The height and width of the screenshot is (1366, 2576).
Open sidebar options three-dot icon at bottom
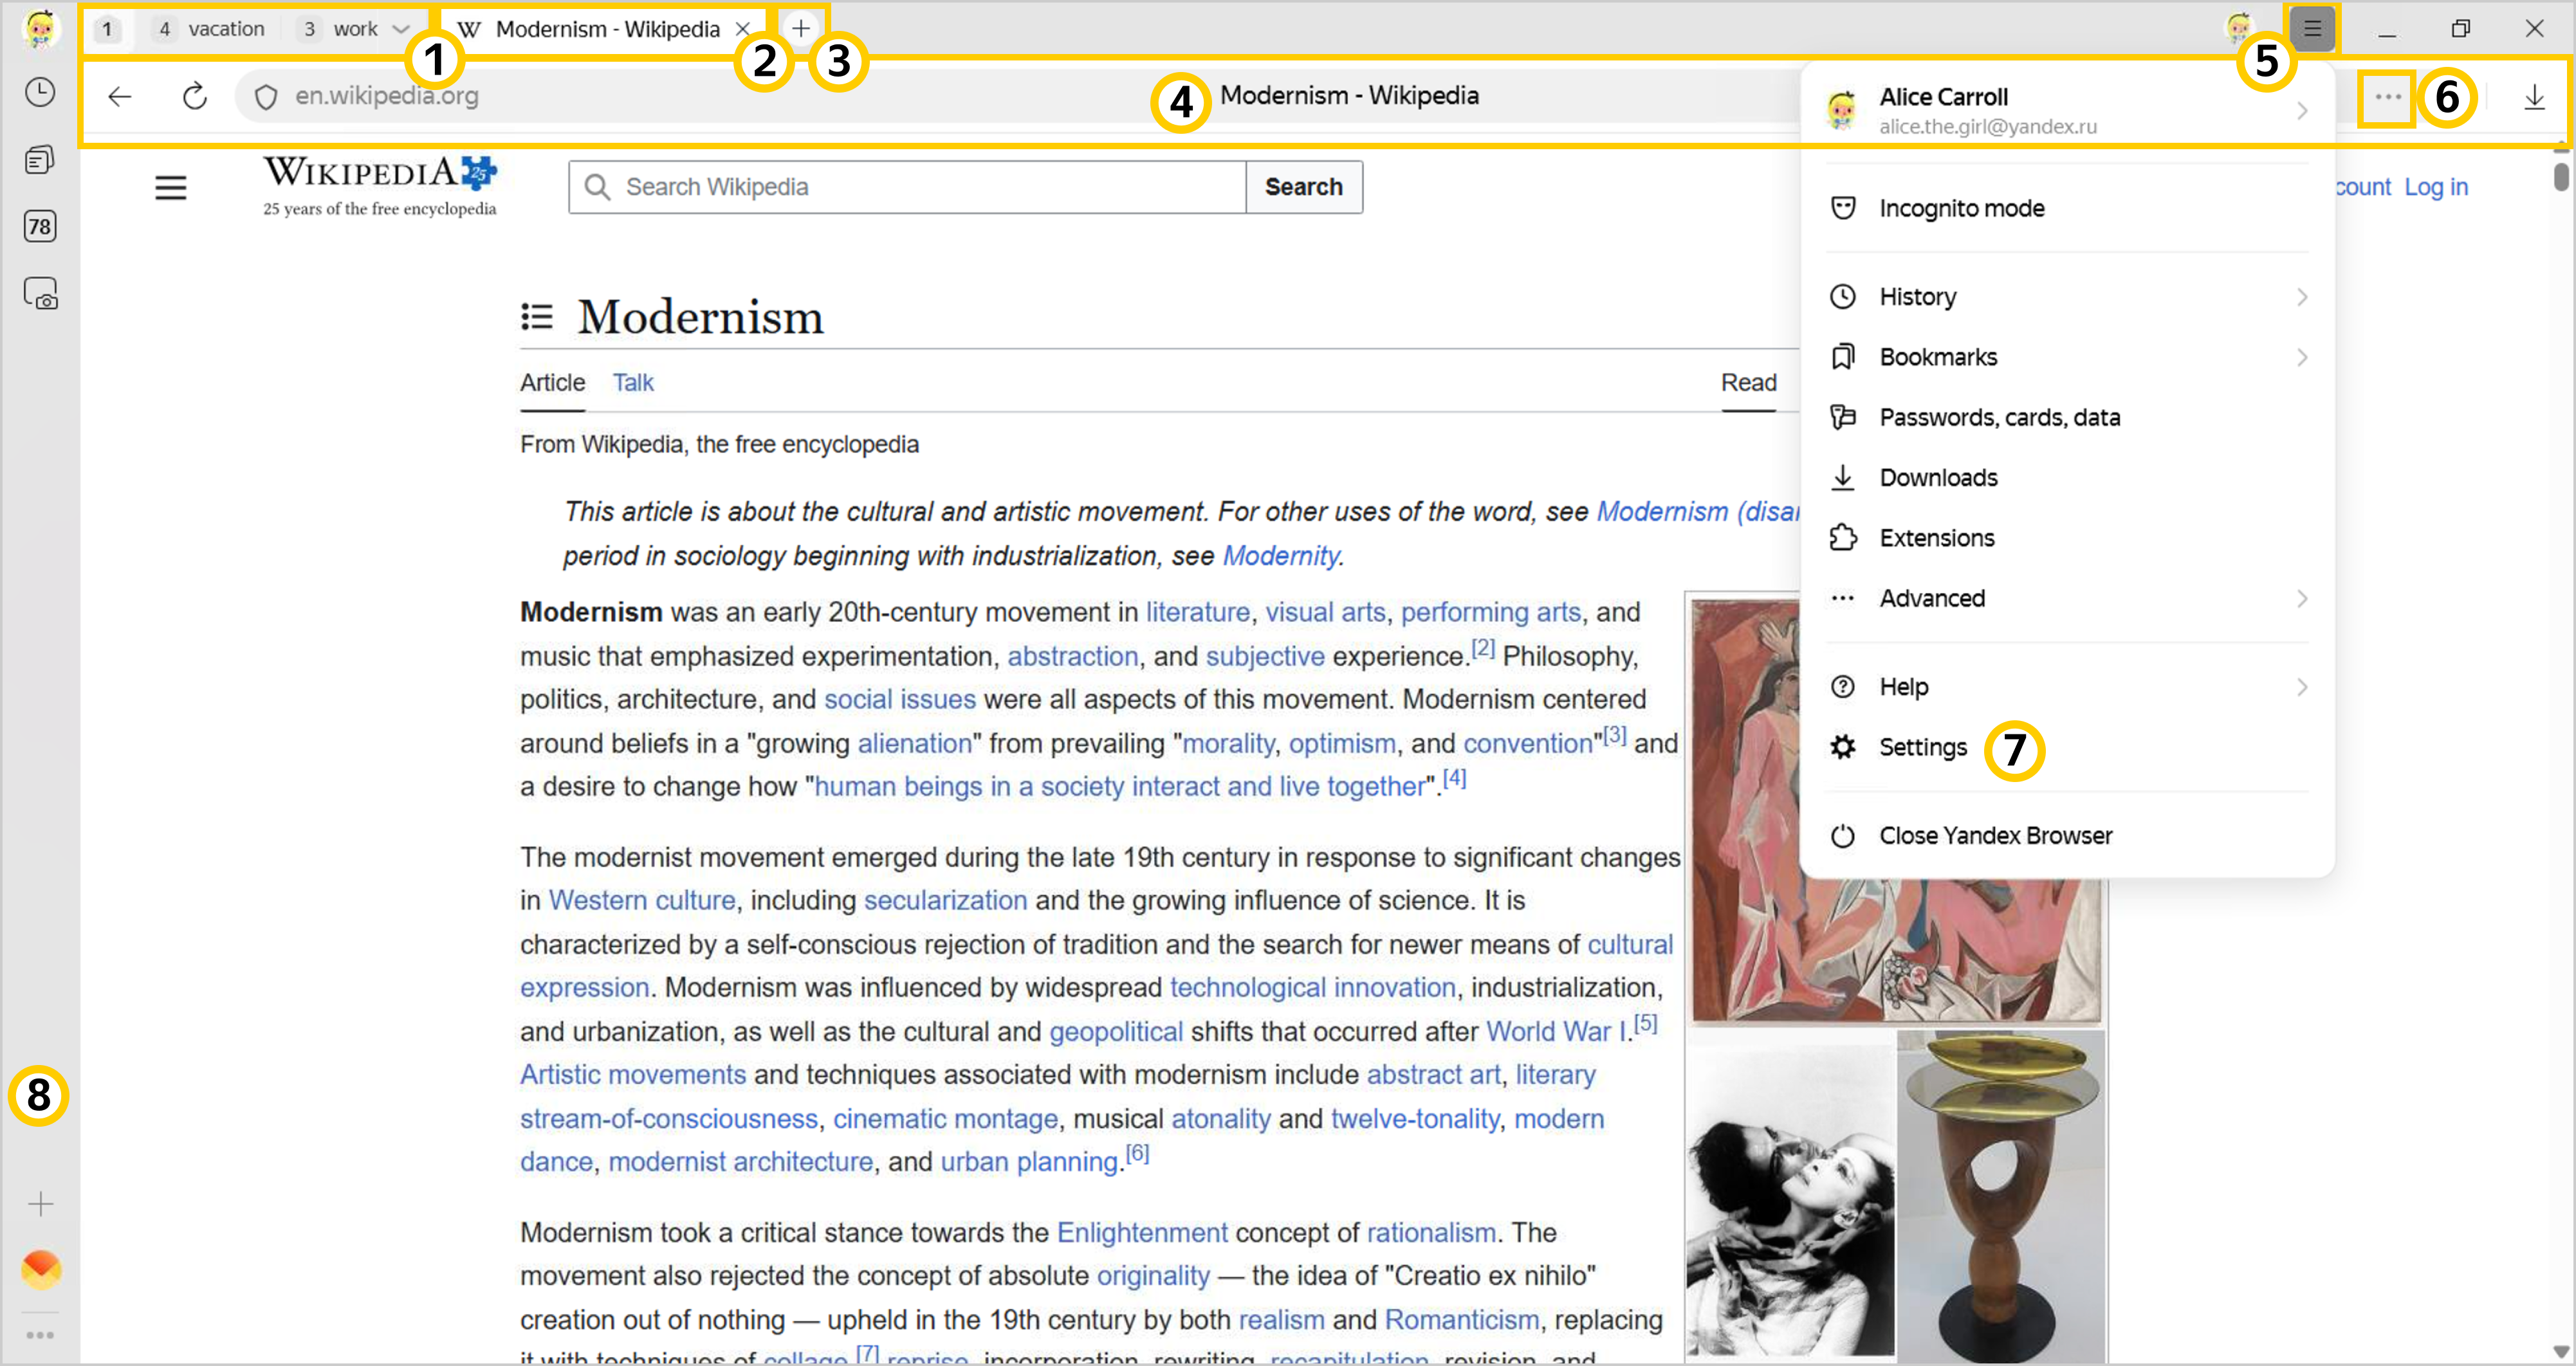(40, 1335)
